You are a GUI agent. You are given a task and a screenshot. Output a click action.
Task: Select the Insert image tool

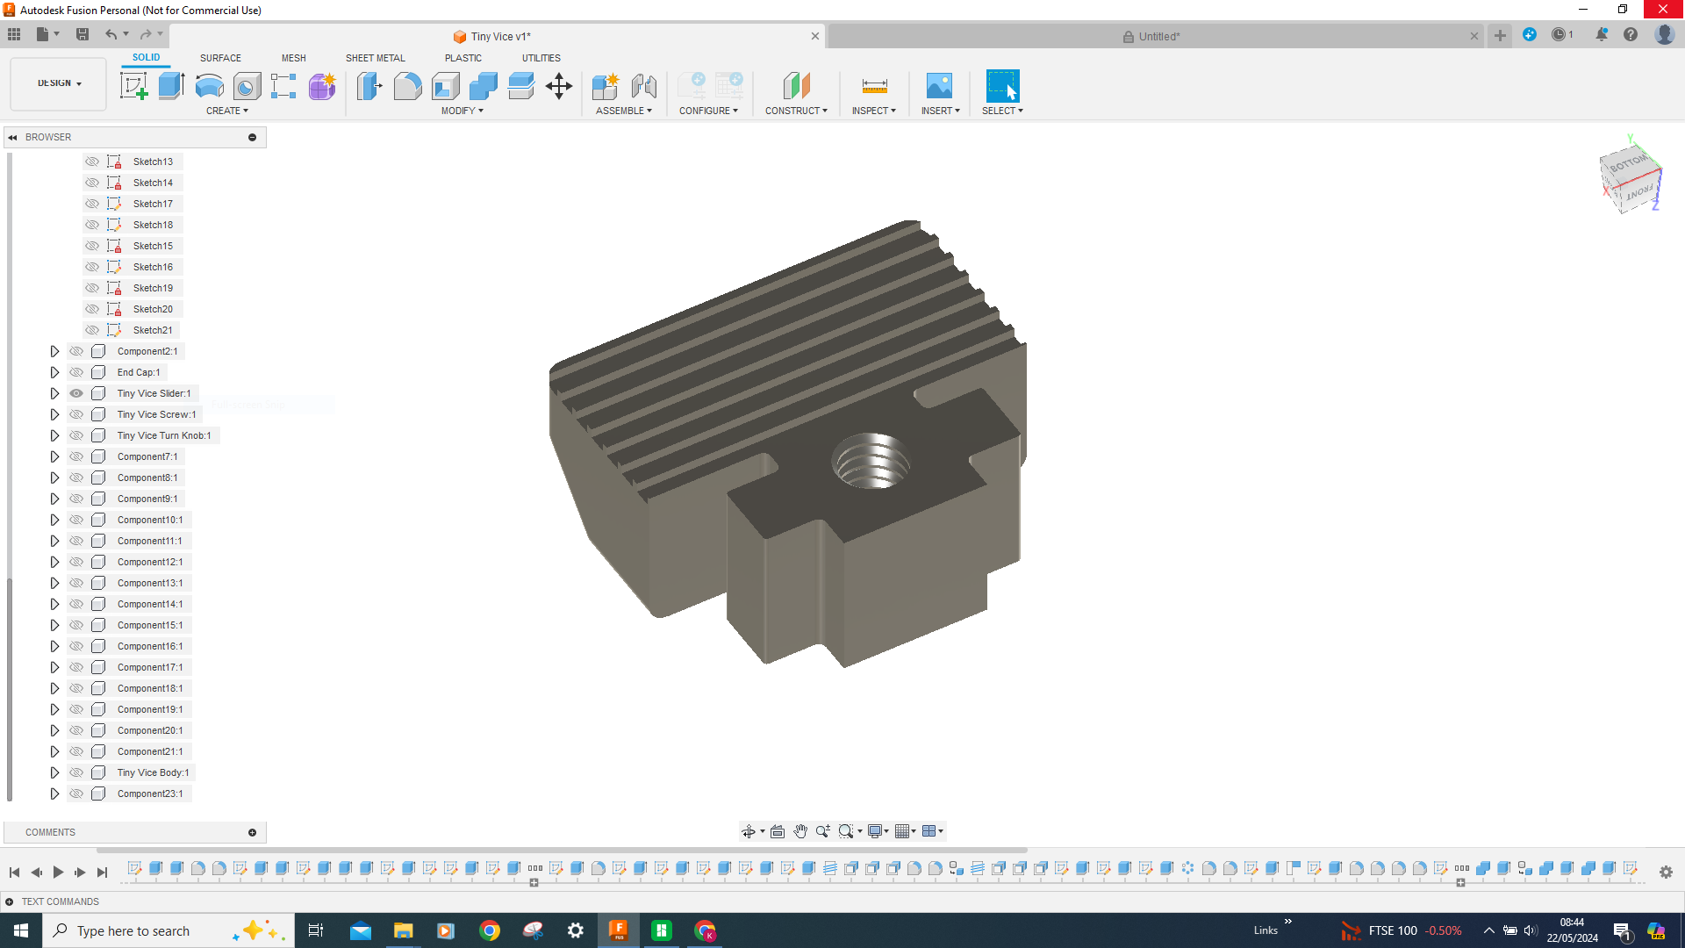tap(939, 86)
